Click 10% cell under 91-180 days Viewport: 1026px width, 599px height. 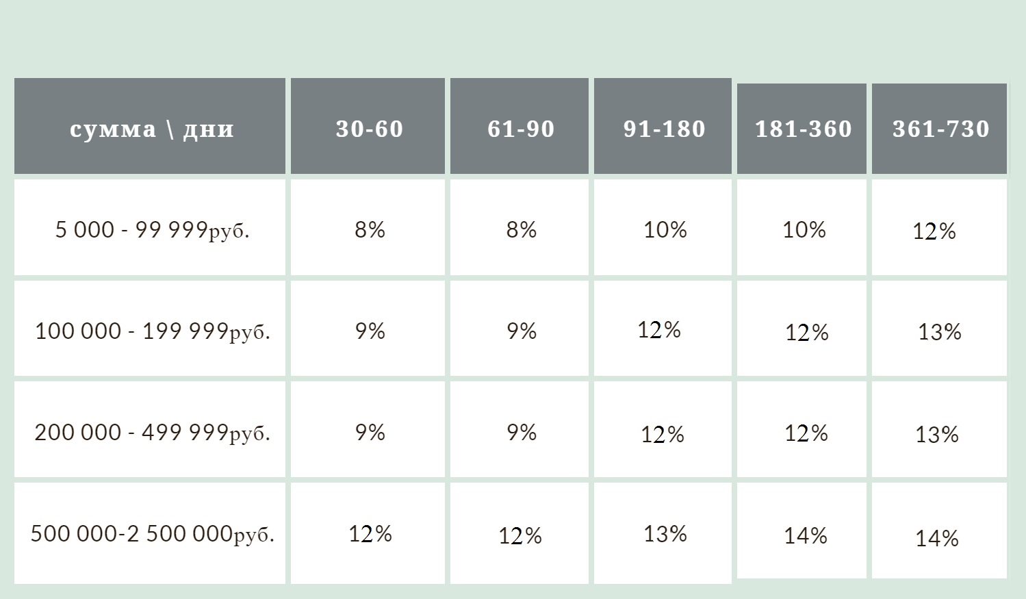[x=663, y=227]
